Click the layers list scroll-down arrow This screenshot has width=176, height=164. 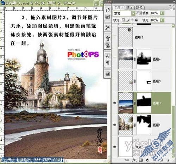tap(173, 156)
